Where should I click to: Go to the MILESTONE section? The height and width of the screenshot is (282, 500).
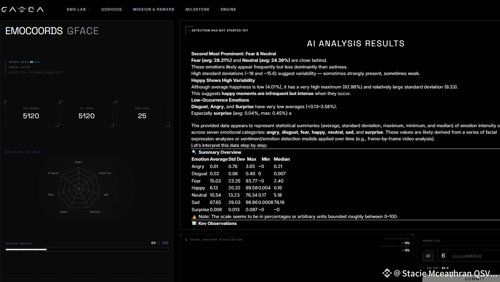[197, 10]
